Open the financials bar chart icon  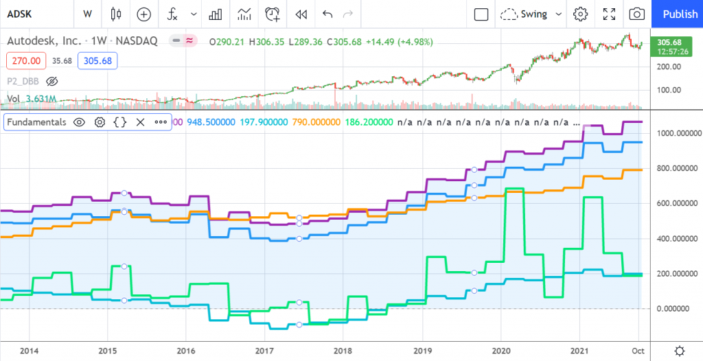pos(216,14)
